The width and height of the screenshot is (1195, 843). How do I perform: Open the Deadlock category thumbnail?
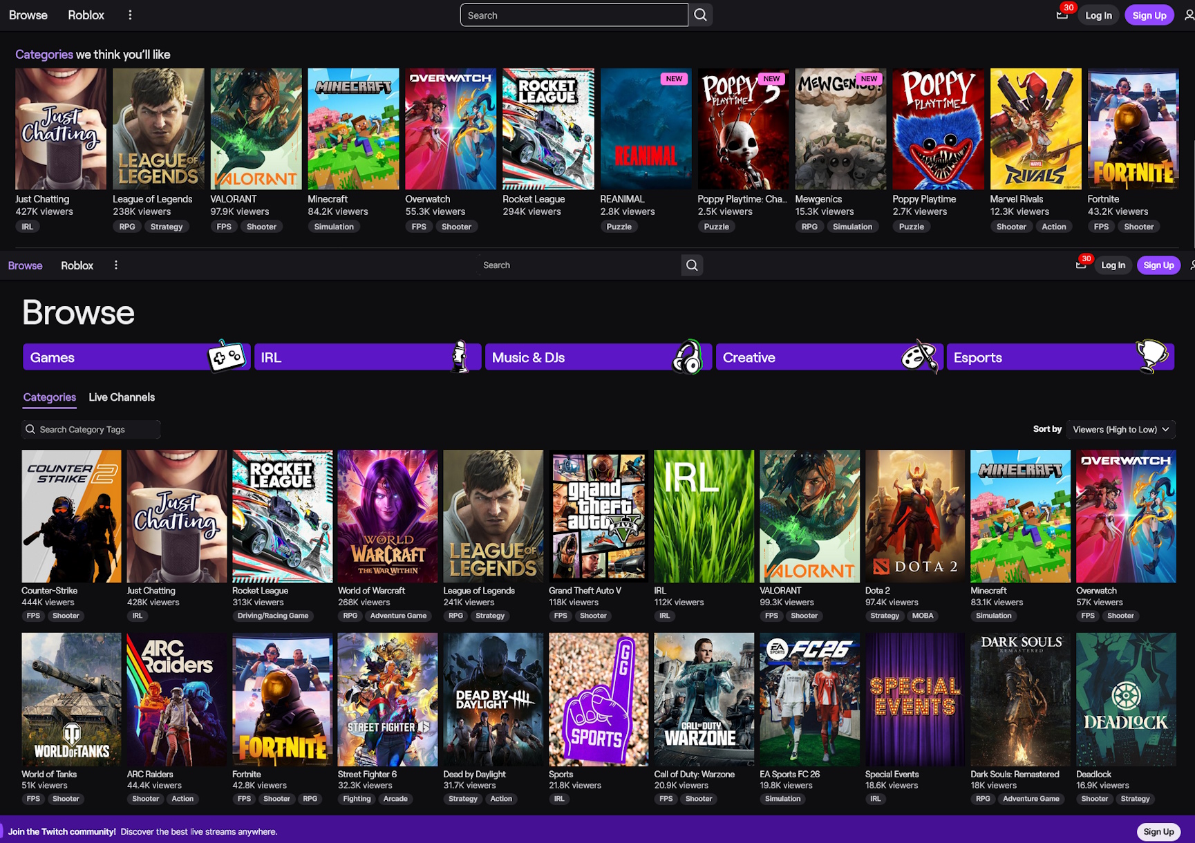1126,699
